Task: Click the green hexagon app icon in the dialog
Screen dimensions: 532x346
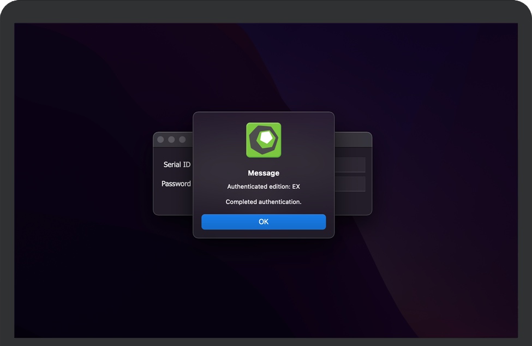Action: click(x=264, y=140)
